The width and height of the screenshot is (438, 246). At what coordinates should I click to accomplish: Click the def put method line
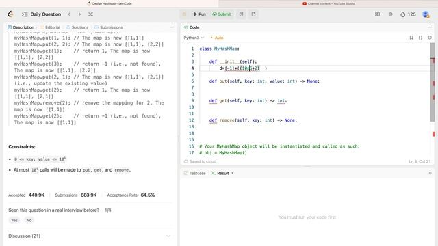pyautogui.click(x=264, y=81)
